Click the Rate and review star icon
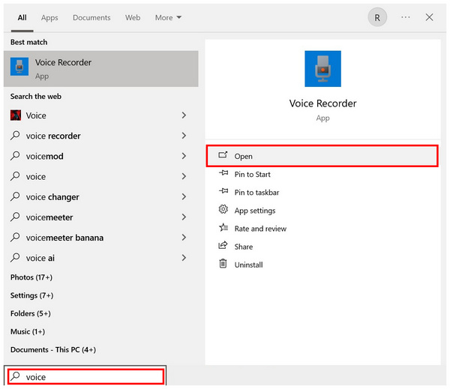 (x=223, y=228)
